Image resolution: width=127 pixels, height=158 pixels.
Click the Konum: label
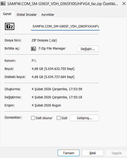pyautogui.click(x=10, y=61)
